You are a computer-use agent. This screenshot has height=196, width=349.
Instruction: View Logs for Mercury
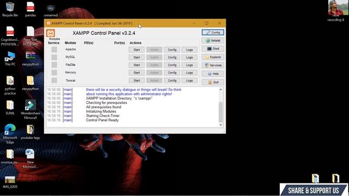tap(189, 72)
